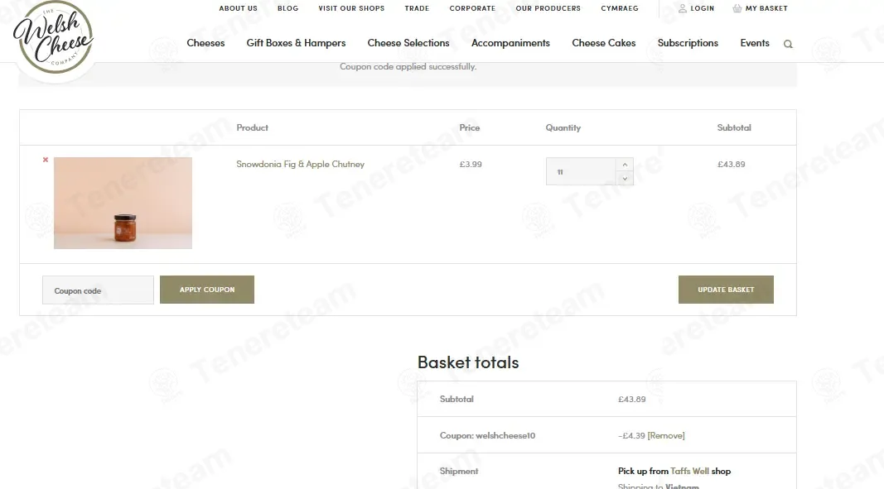Click the 'Coupon: welshcheese10' label
This screenshot has width=884, height=489.
click(487, 435)
